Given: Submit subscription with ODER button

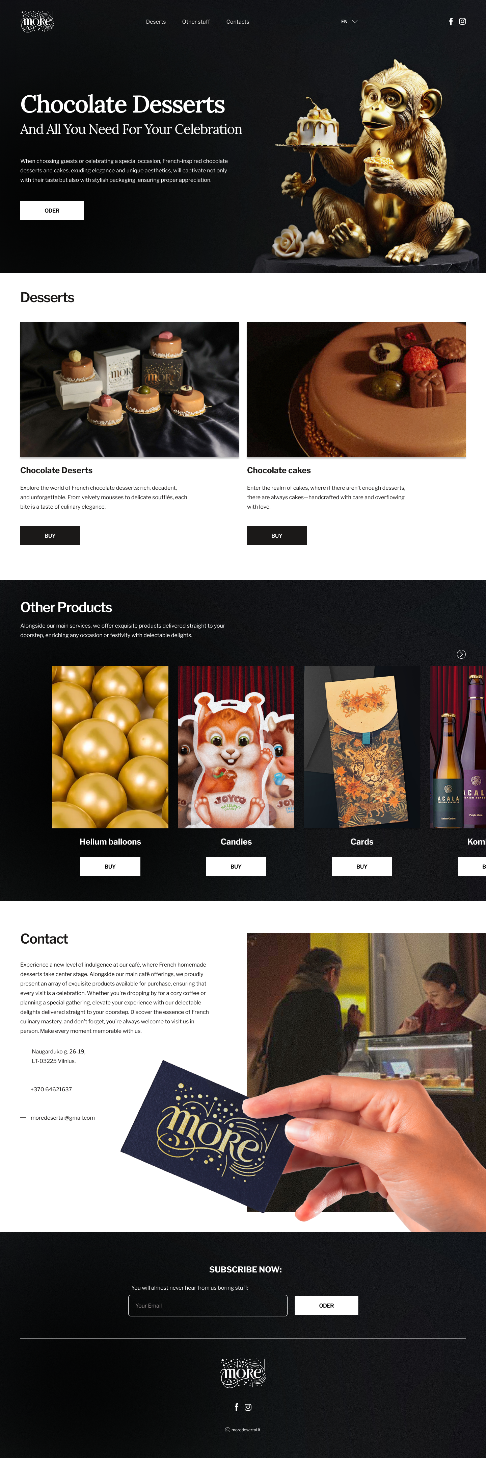Looking at the screenshot, I should (x=327, y=1306).
